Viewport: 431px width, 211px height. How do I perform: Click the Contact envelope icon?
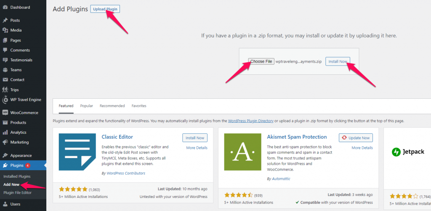[5, 80]
